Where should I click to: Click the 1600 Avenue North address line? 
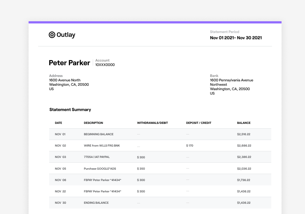65,80
